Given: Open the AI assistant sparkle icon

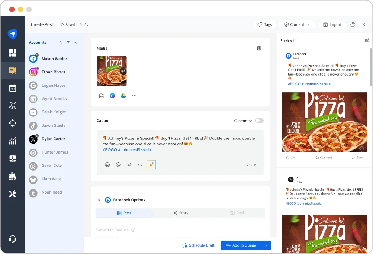Looking at the screenshot, I should click(x=151, y=165).
